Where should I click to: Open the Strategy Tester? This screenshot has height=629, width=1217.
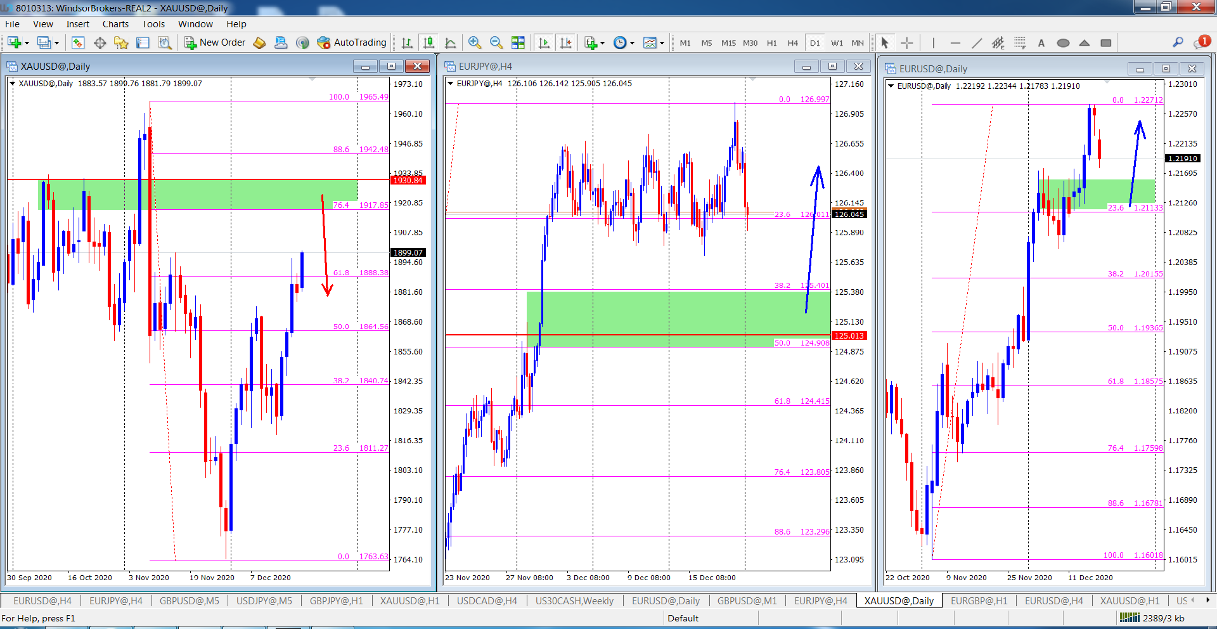pos(164,42)
